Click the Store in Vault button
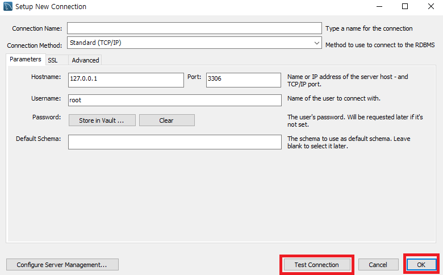 102,120
